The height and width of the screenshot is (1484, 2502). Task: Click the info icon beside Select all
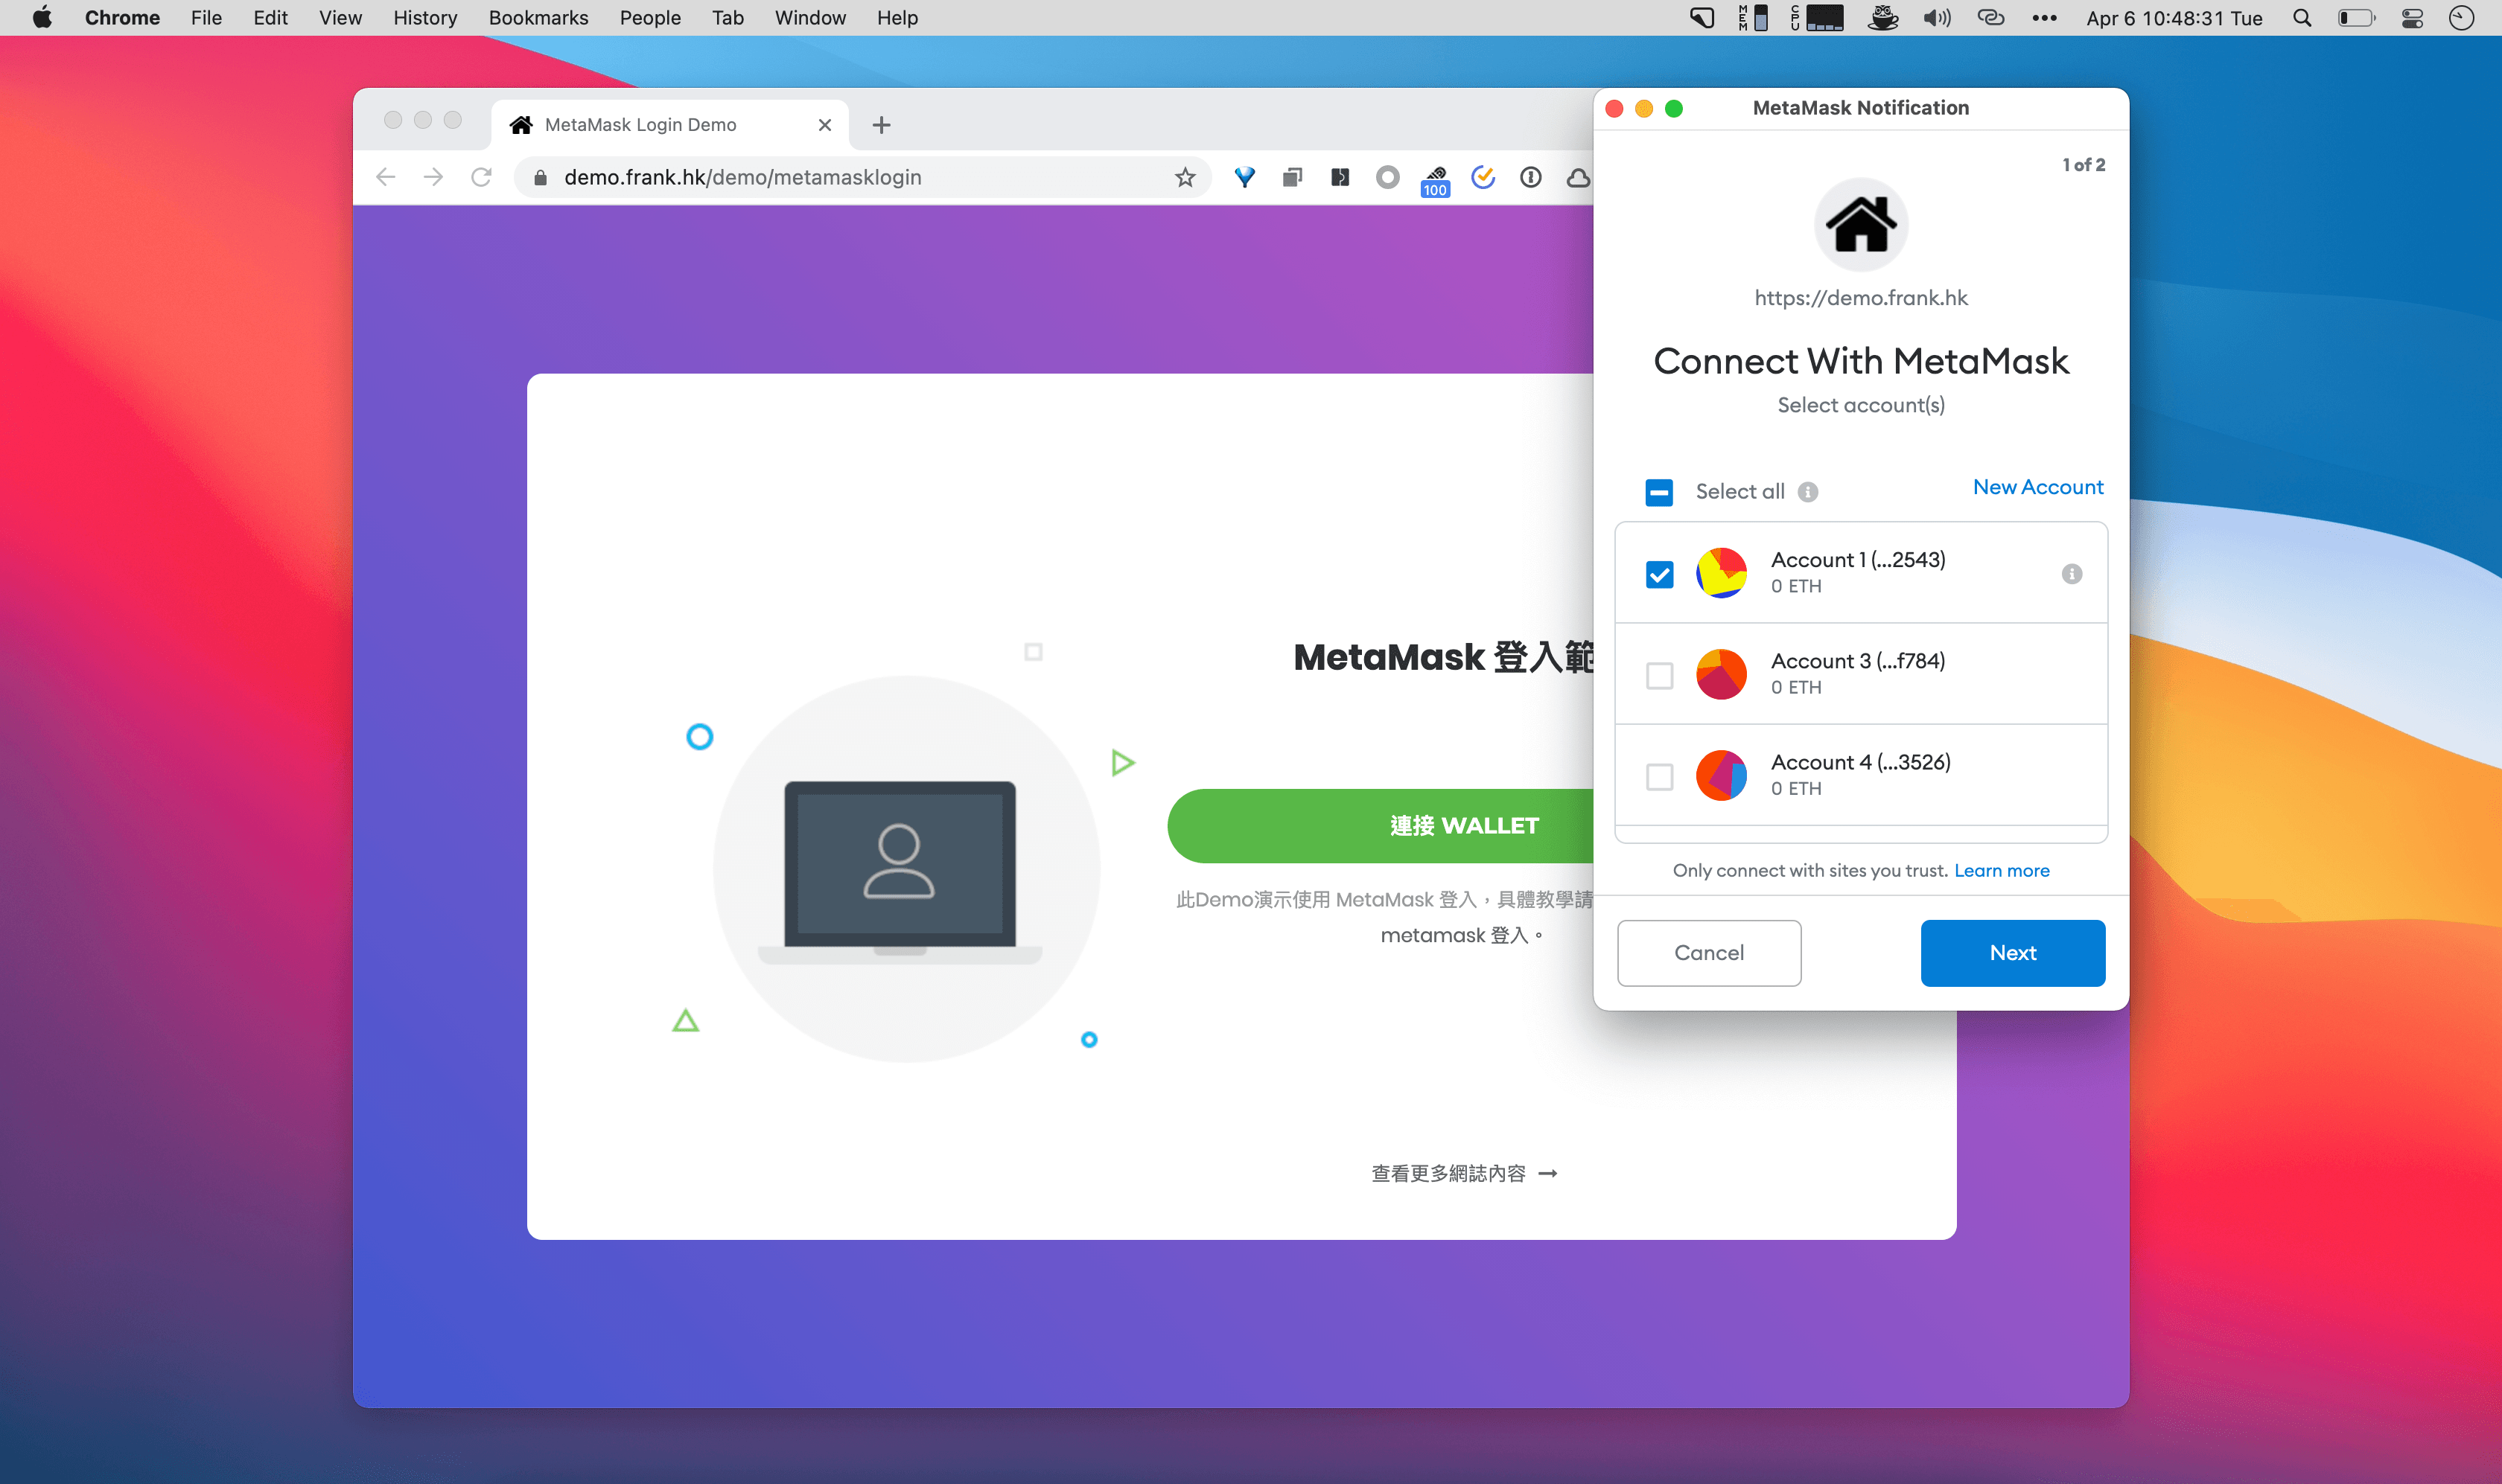click(x=1807, y=492)
